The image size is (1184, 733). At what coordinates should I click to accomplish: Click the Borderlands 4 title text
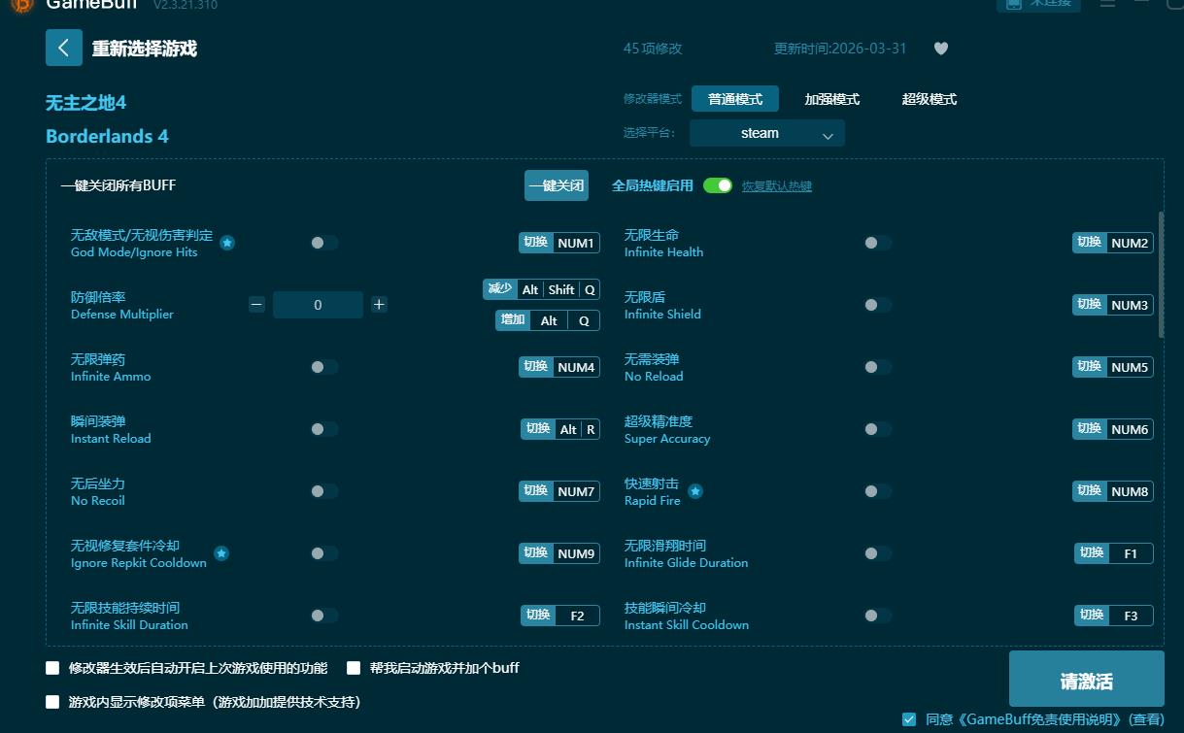click(x=107, y=136)
